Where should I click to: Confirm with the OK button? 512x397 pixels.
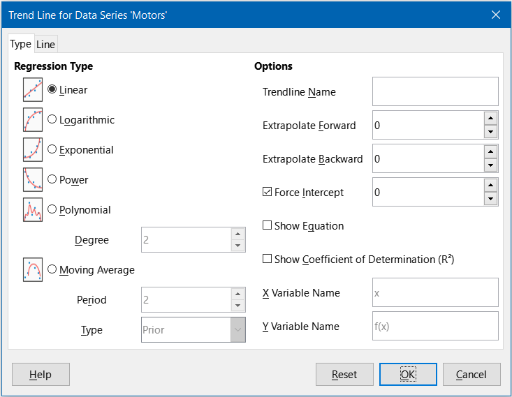(x=408, y=375)
